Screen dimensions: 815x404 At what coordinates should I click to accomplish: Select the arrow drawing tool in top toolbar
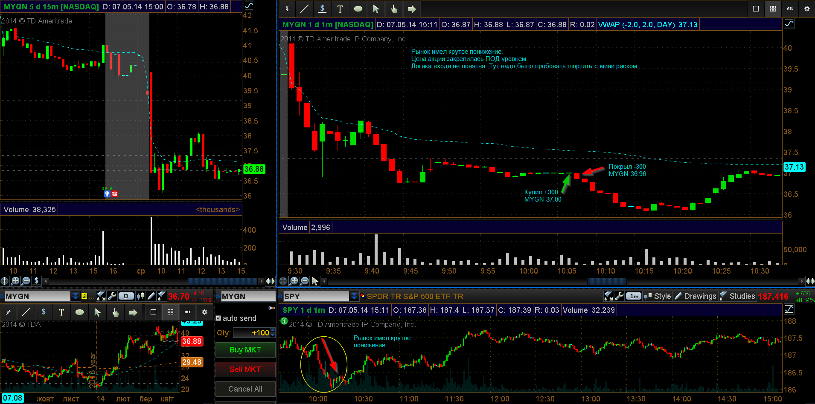tap(412, 9)
